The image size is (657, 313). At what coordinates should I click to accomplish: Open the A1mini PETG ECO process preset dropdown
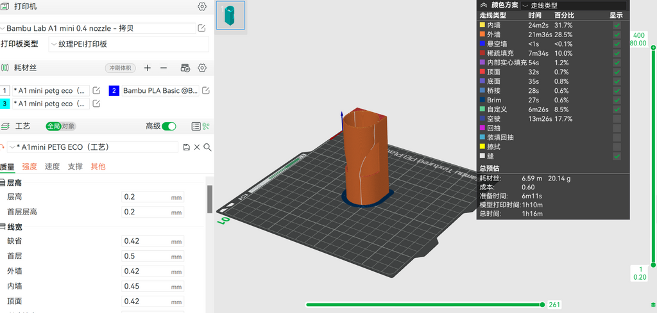[92, 147]
